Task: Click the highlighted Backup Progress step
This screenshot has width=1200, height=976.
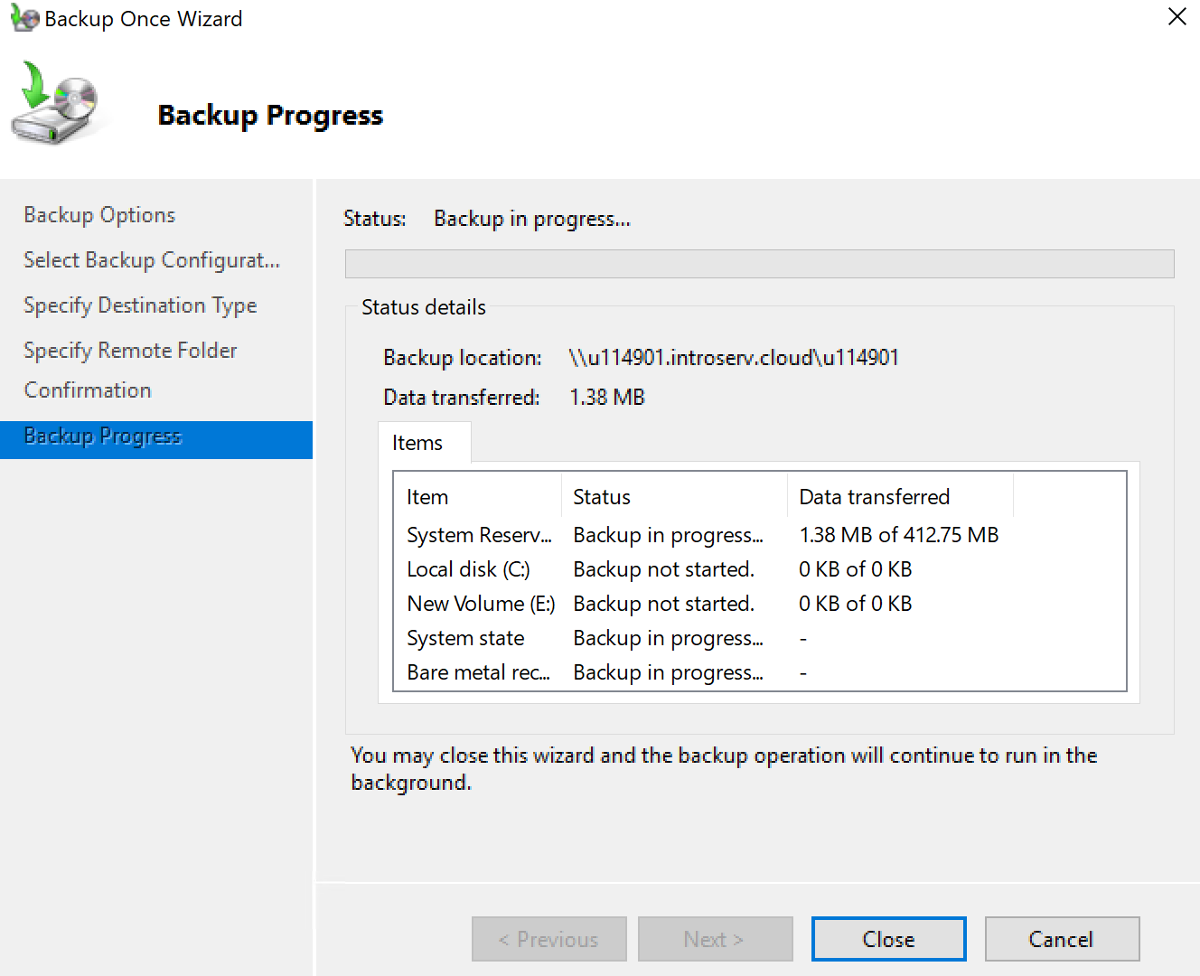Action: [x=101, y=436]
